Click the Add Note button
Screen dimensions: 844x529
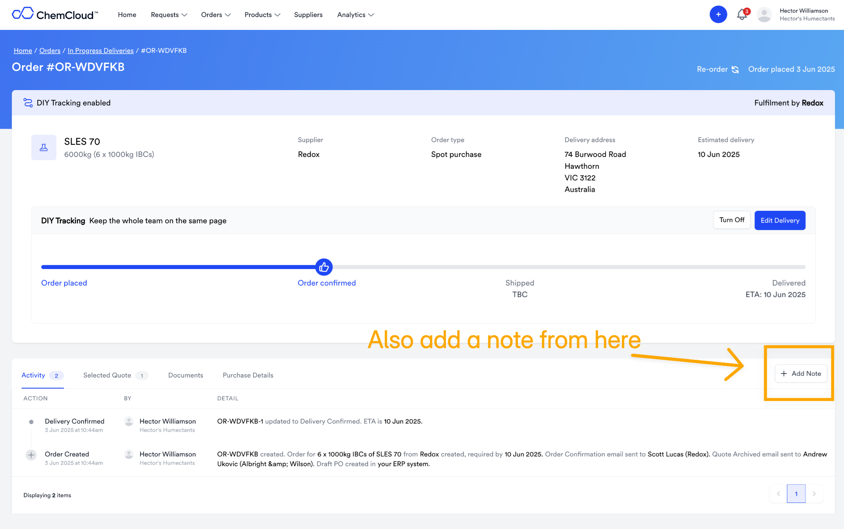(800, 373)
